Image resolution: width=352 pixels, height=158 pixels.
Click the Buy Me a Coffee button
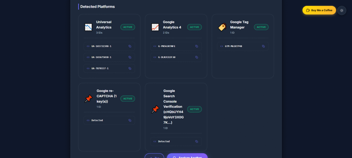pos(319,10)
